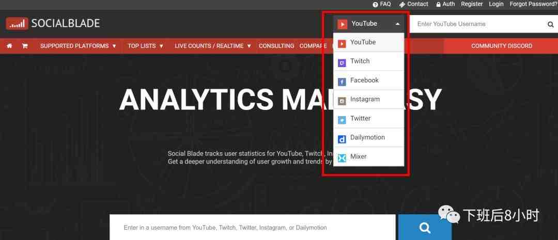Expand Top Lists menu
The image size is (558, 240).
click(x=146, y=46)
